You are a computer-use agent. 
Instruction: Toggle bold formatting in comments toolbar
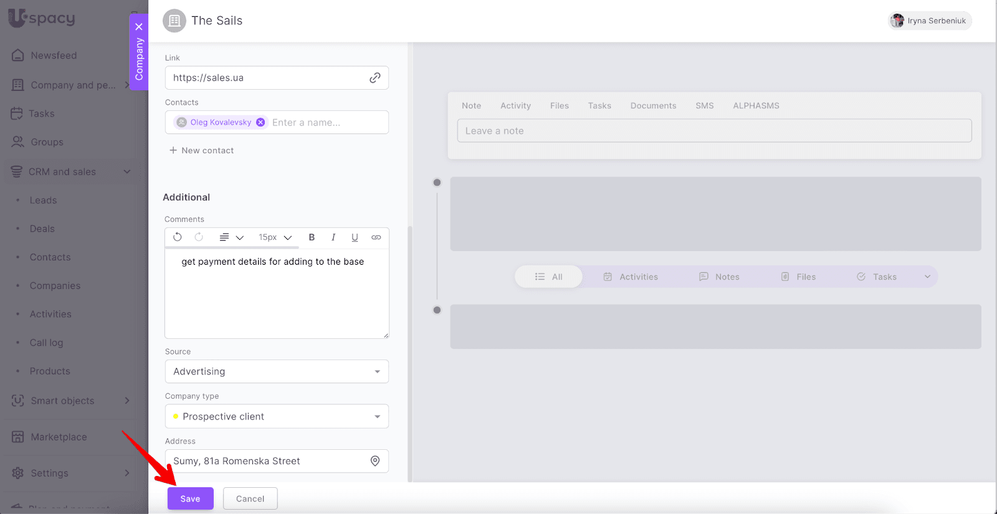click(312, 237)
